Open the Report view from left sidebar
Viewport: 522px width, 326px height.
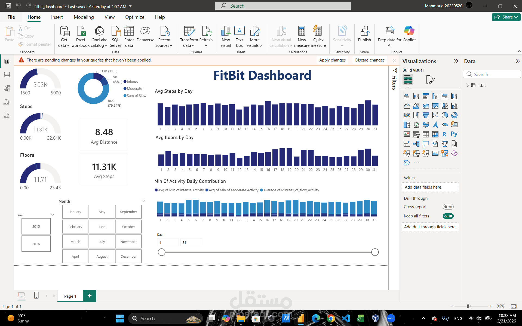[7, 61]
